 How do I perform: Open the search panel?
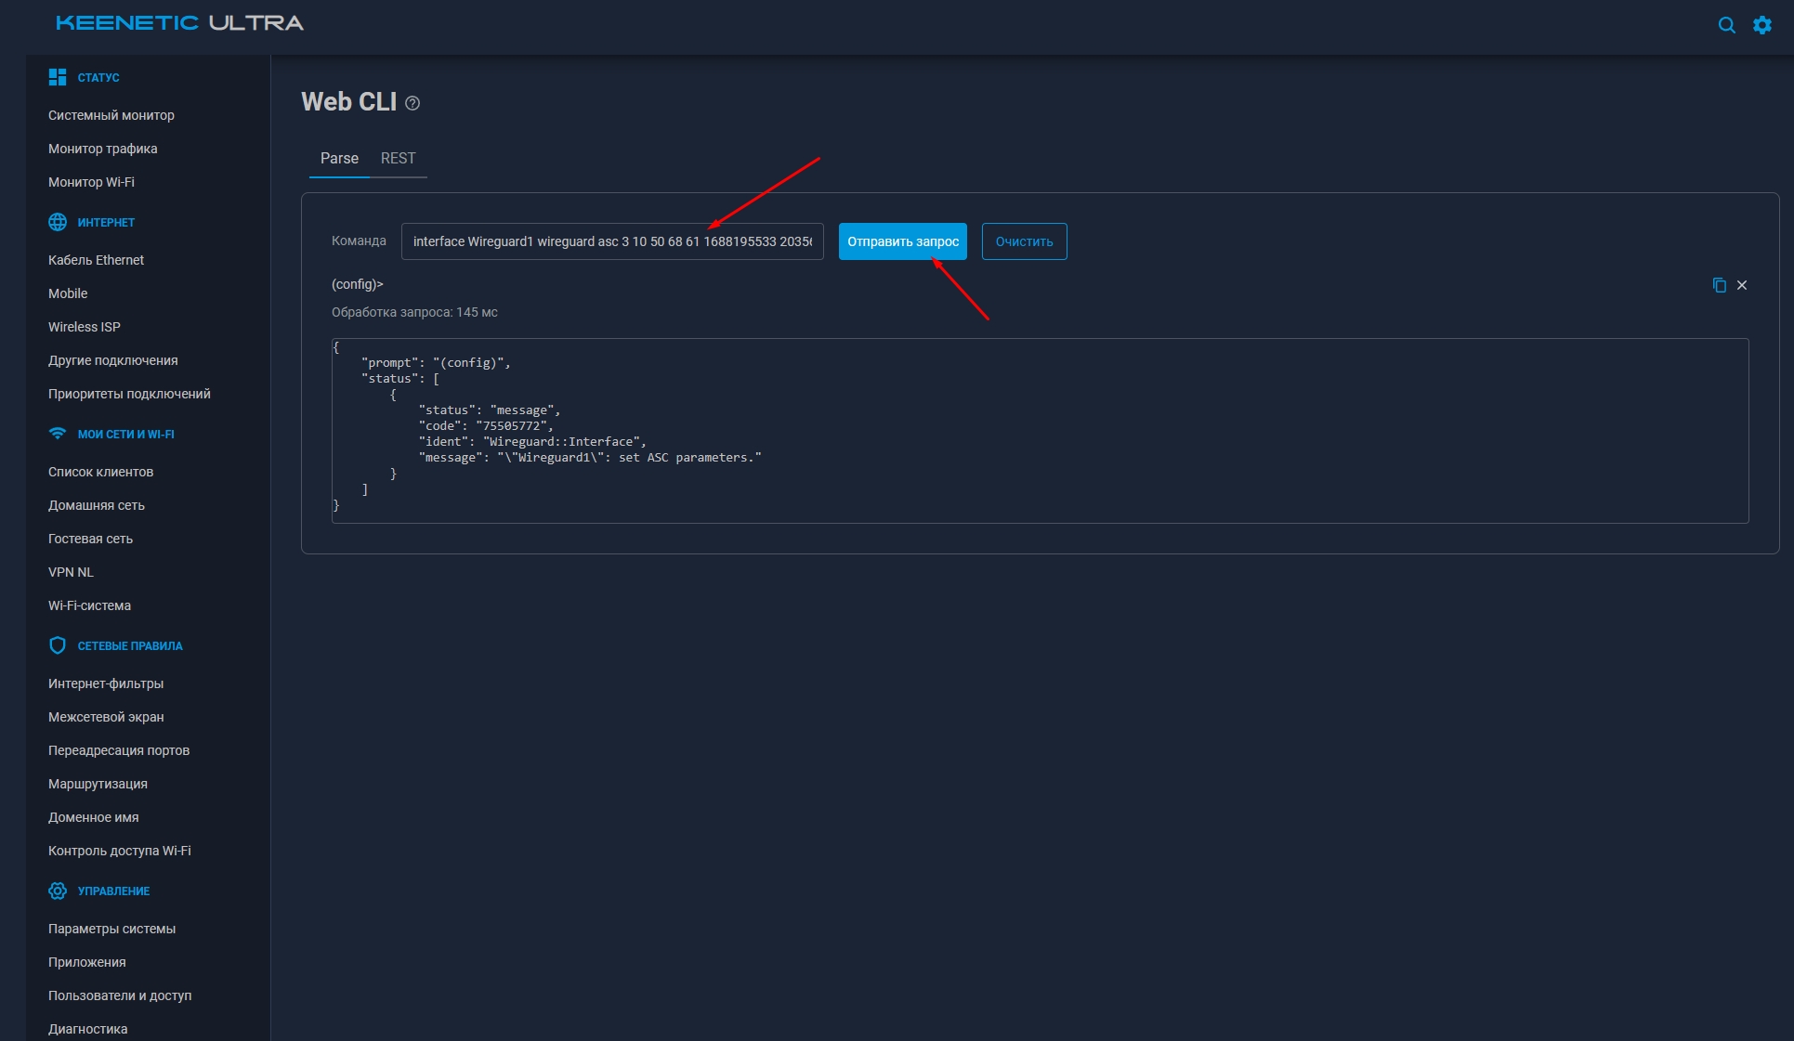coord(1726,25)
